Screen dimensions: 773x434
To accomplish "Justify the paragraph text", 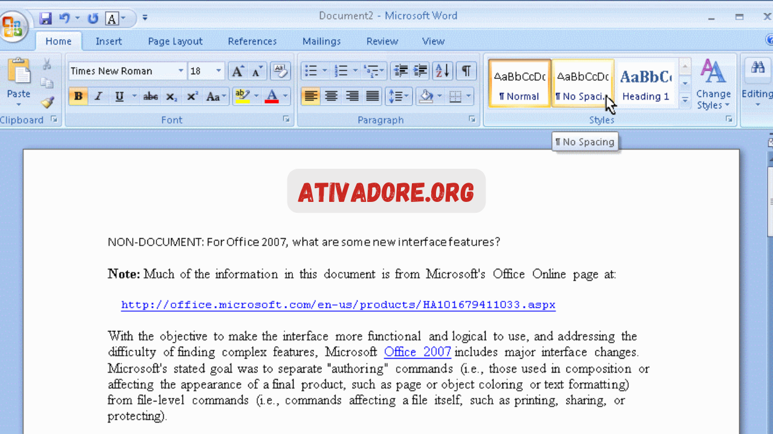I will [373, 96].
